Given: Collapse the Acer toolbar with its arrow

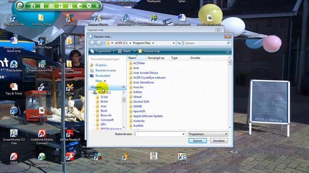Looking at the screenshot, I should pos(98,6).
